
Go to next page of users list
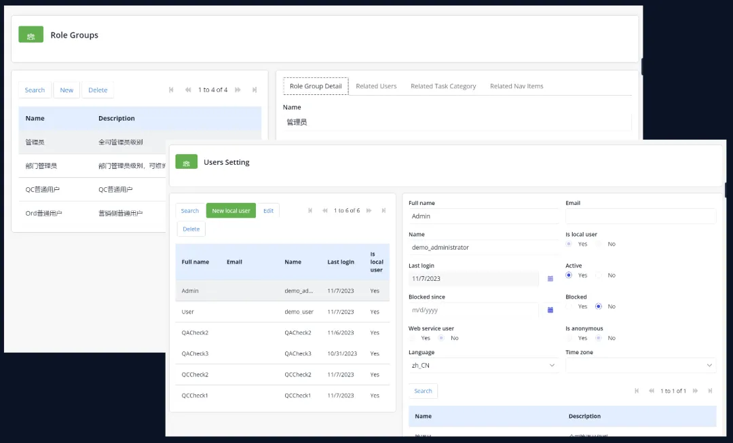pos(369,211)
